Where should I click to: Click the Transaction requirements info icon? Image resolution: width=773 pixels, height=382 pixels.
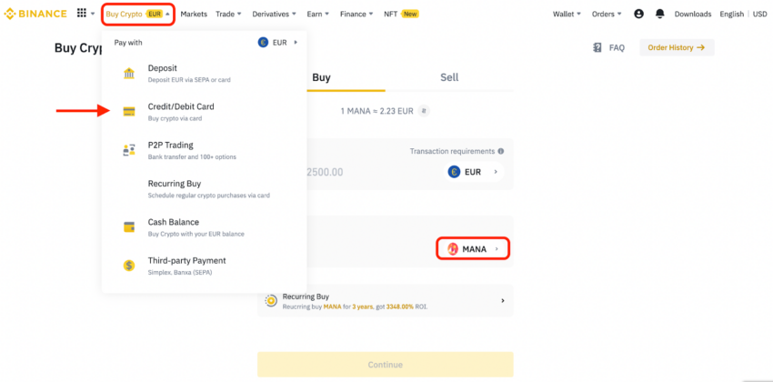(x=501, y=151)
